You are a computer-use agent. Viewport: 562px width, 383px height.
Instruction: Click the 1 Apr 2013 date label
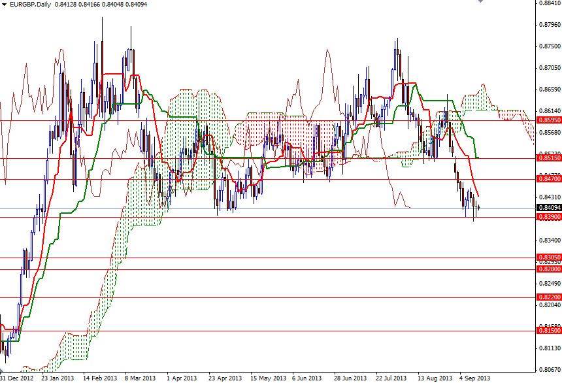click(x=182, y=378)
